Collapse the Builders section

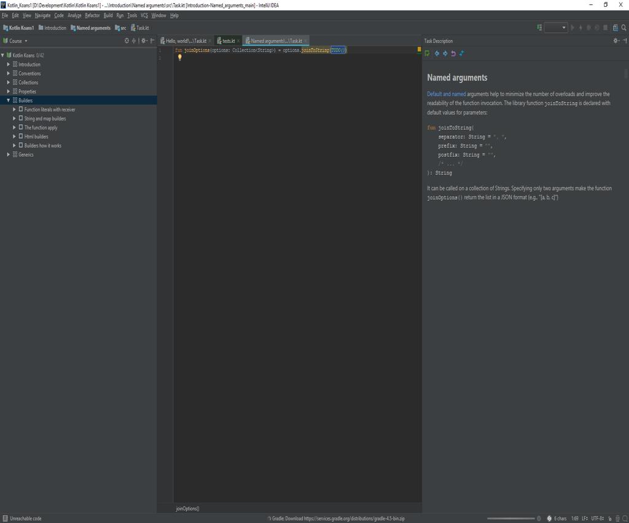point(8,100)
